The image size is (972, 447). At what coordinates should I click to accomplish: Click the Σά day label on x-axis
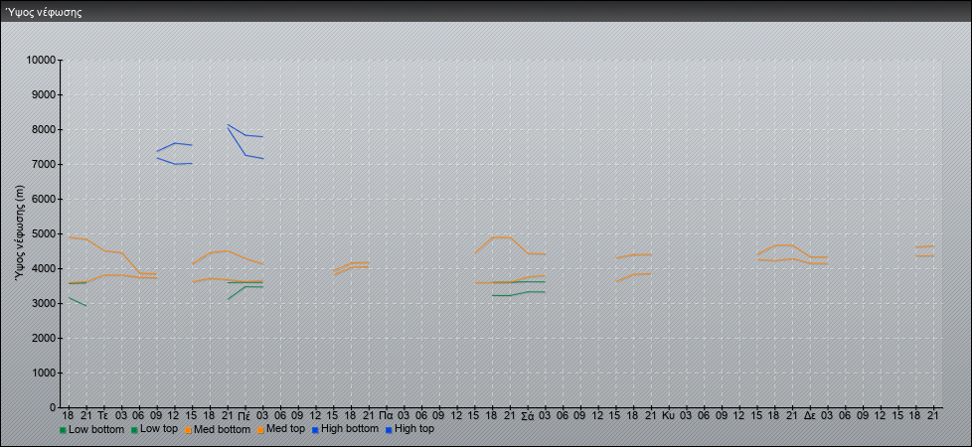[527, 415]
